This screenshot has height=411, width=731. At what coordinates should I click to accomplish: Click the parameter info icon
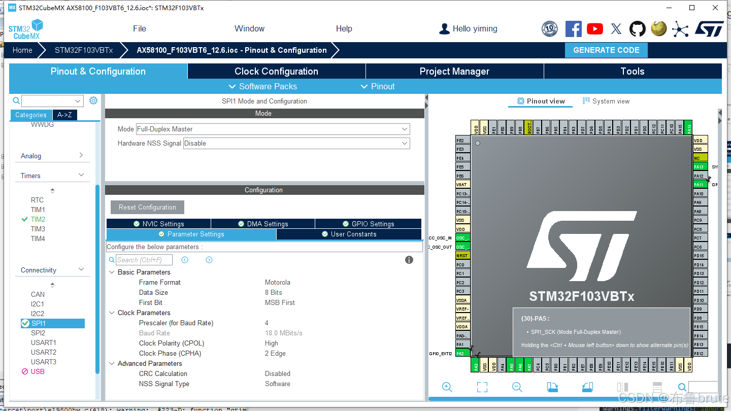pos(409,260)
